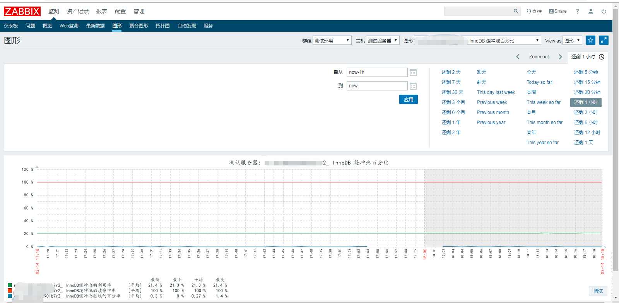Viewport: 619px width, 303px height.
Task: Select the This day last week range
Action: point(496,92)
